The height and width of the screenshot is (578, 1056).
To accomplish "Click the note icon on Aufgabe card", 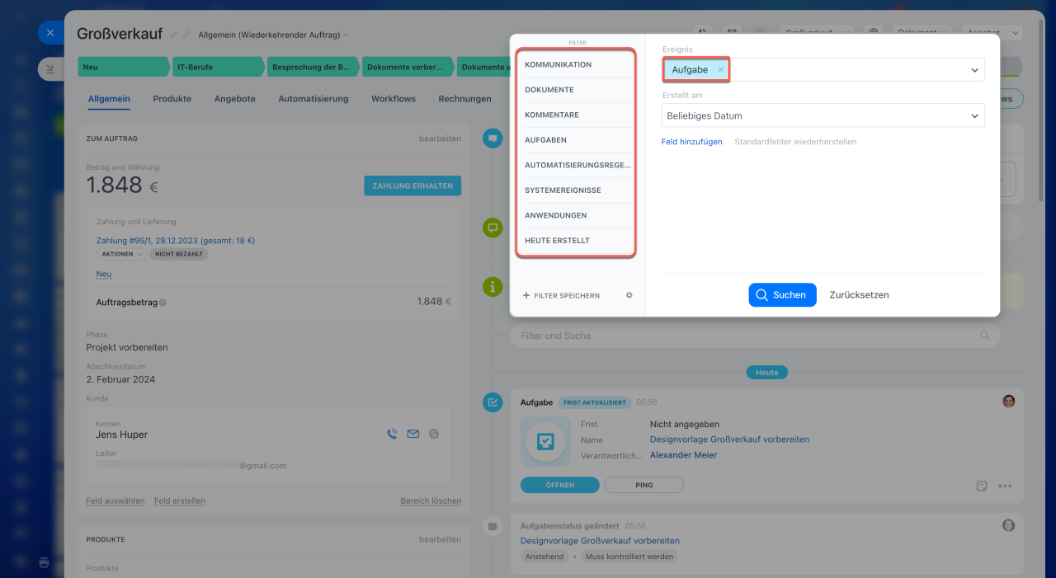I will (982, 486).
